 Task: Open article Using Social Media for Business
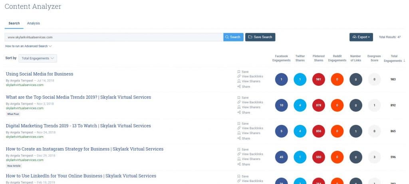[40, 74]
